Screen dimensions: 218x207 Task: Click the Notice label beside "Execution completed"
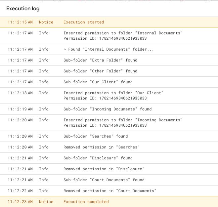coord(46,202)
